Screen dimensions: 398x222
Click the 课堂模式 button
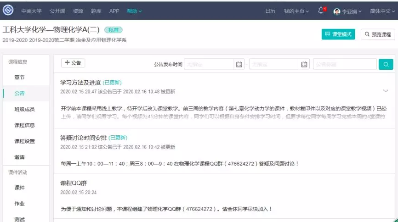click(338, 34)
